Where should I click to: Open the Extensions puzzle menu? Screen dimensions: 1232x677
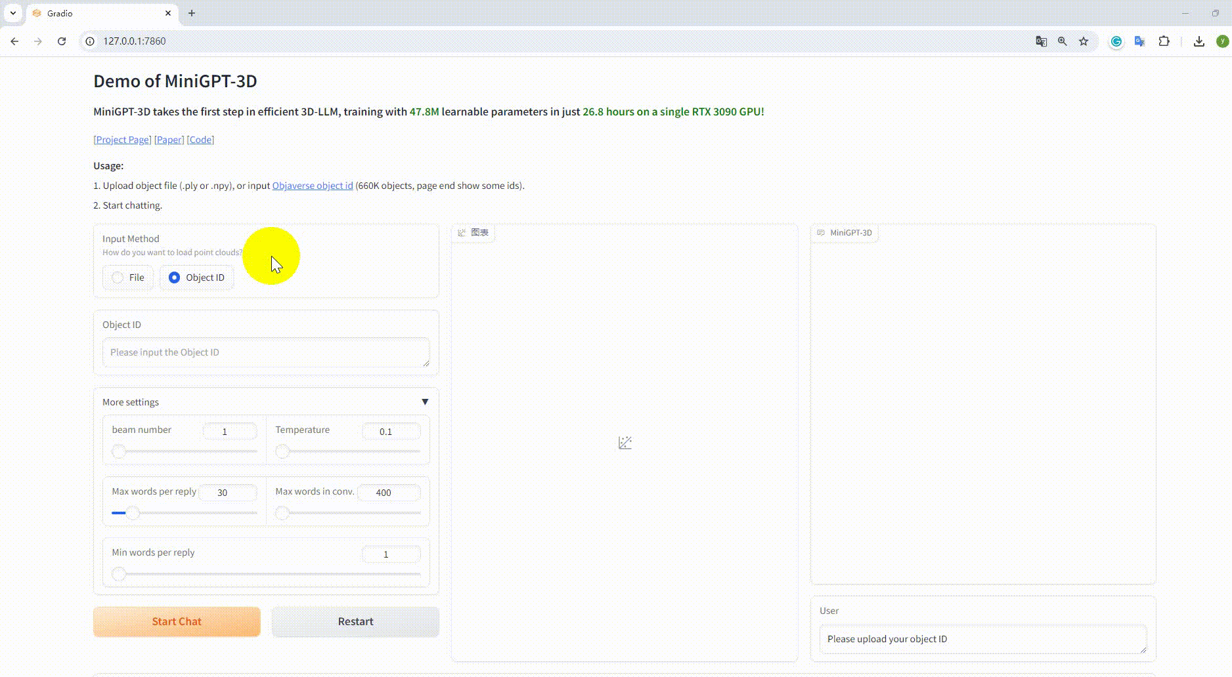[x=1164, y=41]
